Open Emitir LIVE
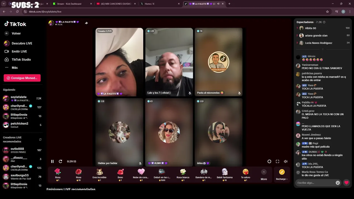Image resolution: width=354 pixels, height=199 pixels. pos(16,51)
